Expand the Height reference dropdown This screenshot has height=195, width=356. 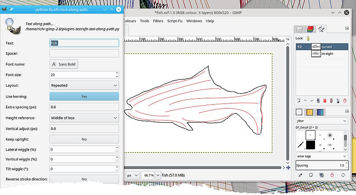(84, 118)
